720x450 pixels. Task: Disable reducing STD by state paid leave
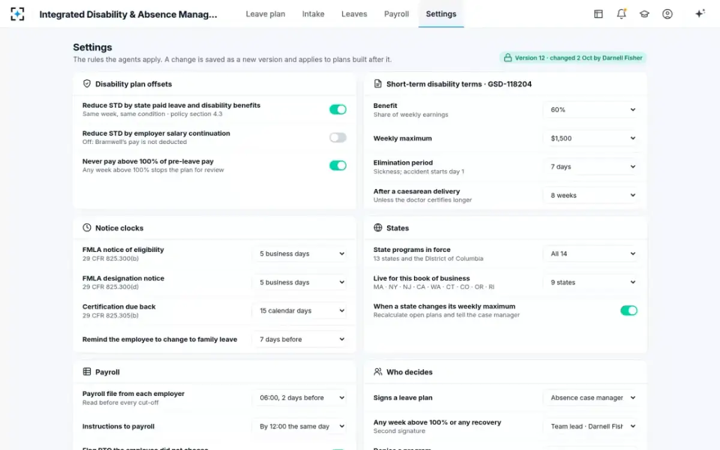pos(338,109)
